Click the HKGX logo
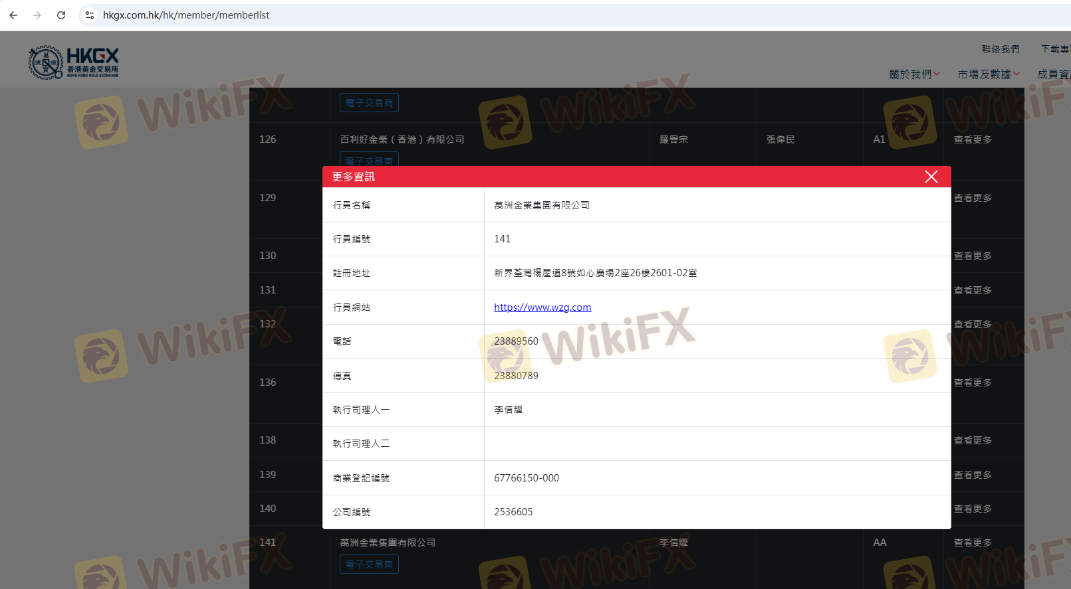1071x589 pixels. pyautogui.click(x=73, y=62)
